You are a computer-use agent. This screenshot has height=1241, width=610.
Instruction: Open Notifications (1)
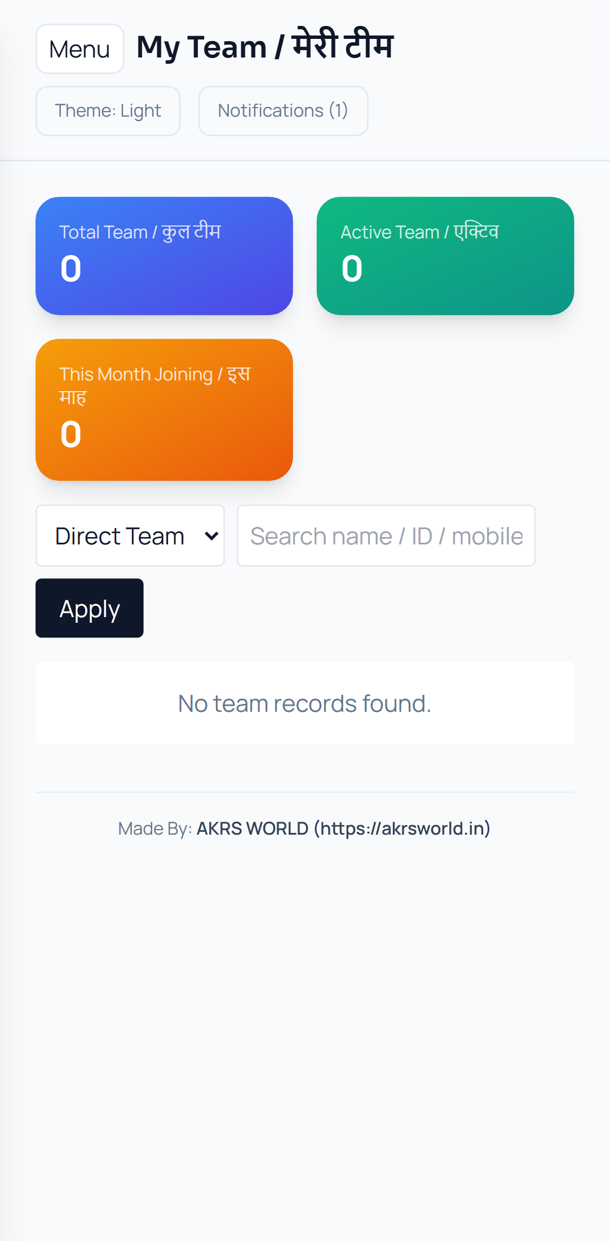[x=283, y=111]
